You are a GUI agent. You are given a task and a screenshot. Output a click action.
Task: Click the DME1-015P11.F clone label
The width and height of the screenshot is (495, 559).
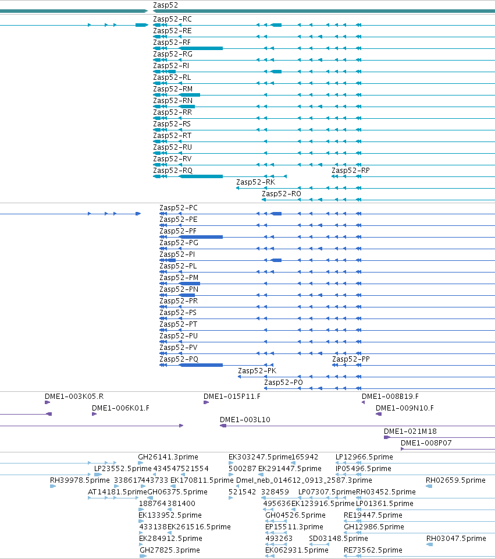tap(232, 397)
